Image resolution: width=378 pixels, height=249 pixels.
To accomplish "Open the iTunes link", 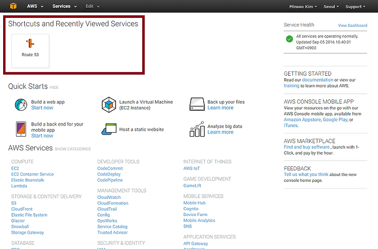I will [x=290, y=126].
